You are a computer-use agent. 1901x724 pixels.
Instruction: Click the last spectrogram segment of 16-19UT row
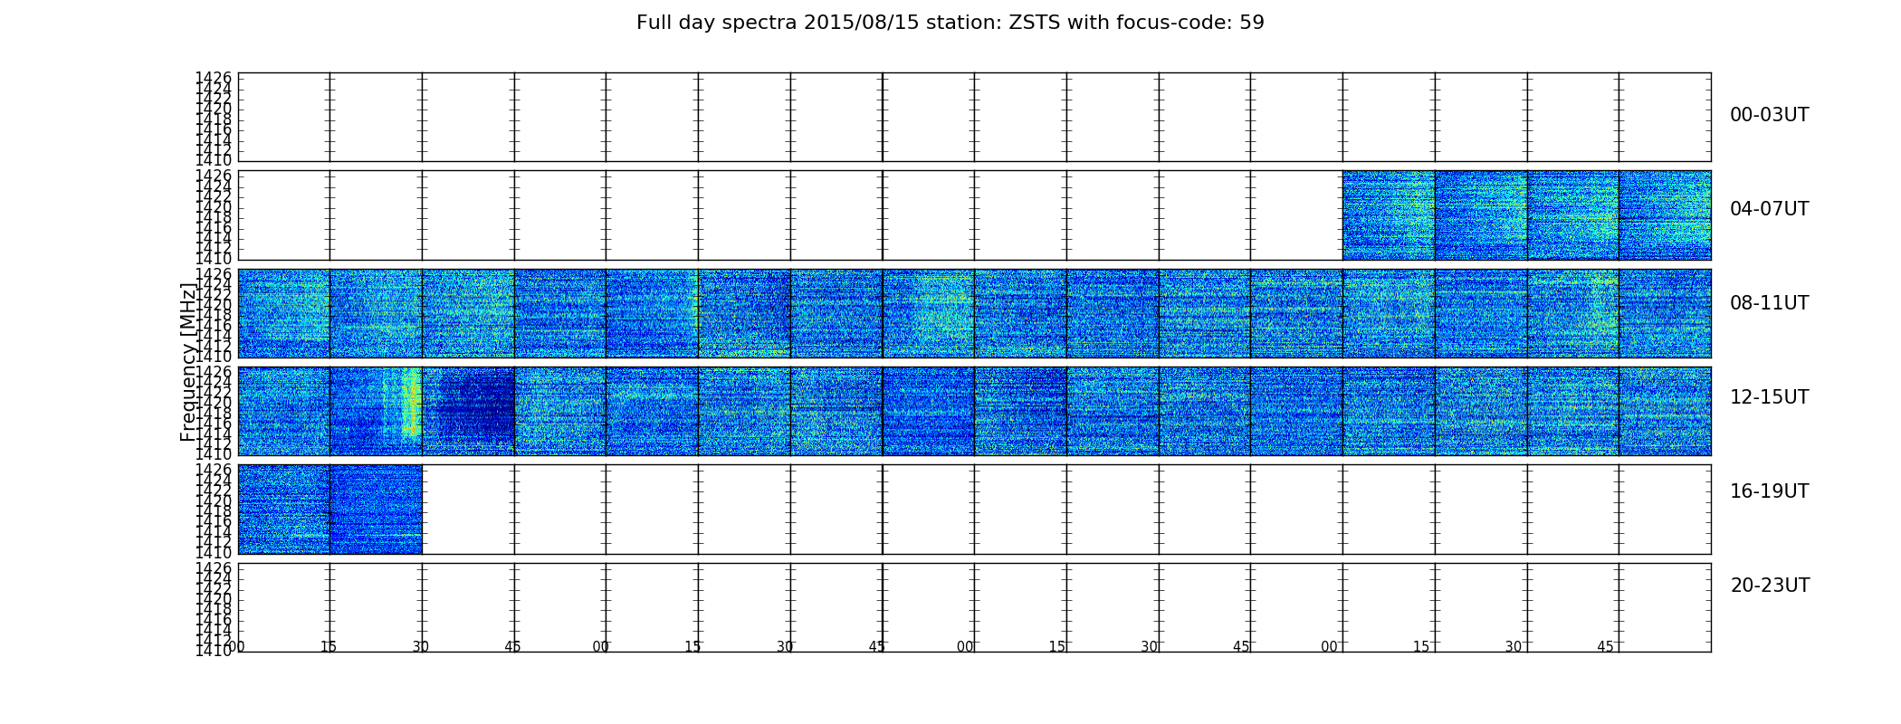tap(377, 510)
